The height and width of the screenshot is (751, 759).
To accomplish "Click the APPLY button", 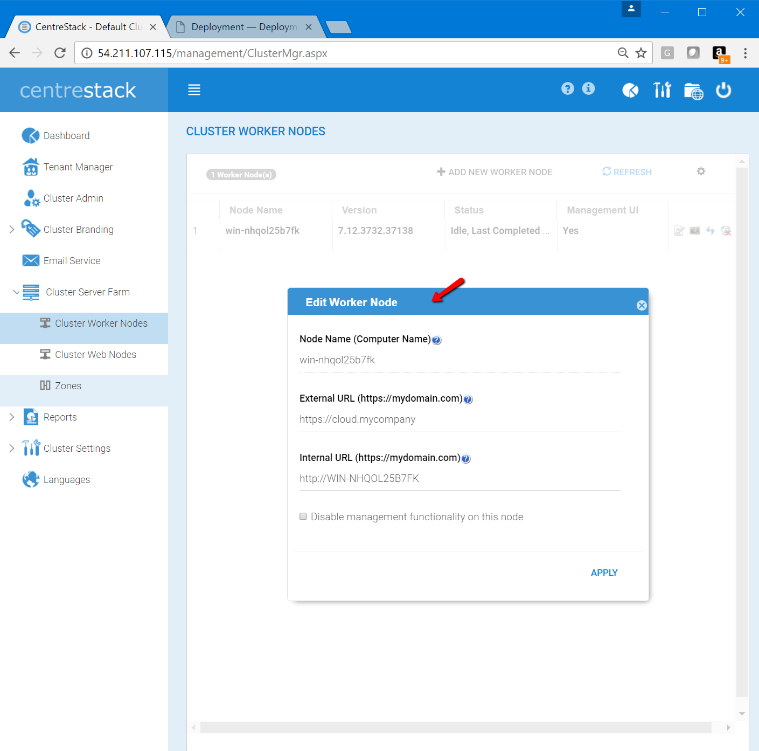I will pyautogui.click(x=604, y=573).
